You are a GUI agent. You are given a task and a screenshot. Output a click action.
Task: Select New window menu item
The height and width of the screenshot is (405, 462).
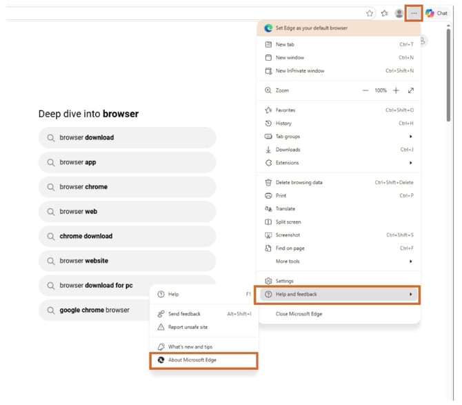point(339,57)
